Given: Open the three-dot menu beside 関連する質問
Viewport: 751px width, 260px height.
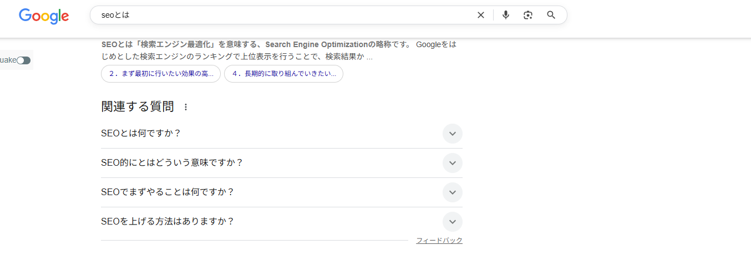Looking at the screenshot, I should [186, 107].
